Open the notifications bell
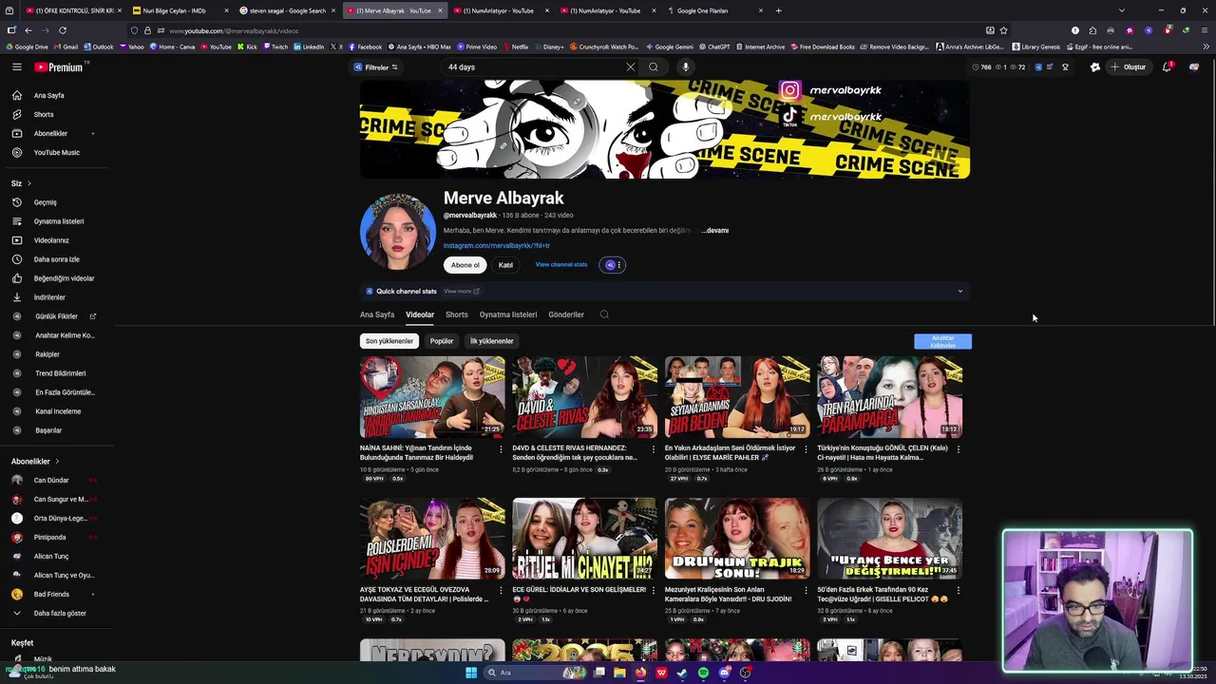The image size is (1216, 684). tap(1168, 67)
